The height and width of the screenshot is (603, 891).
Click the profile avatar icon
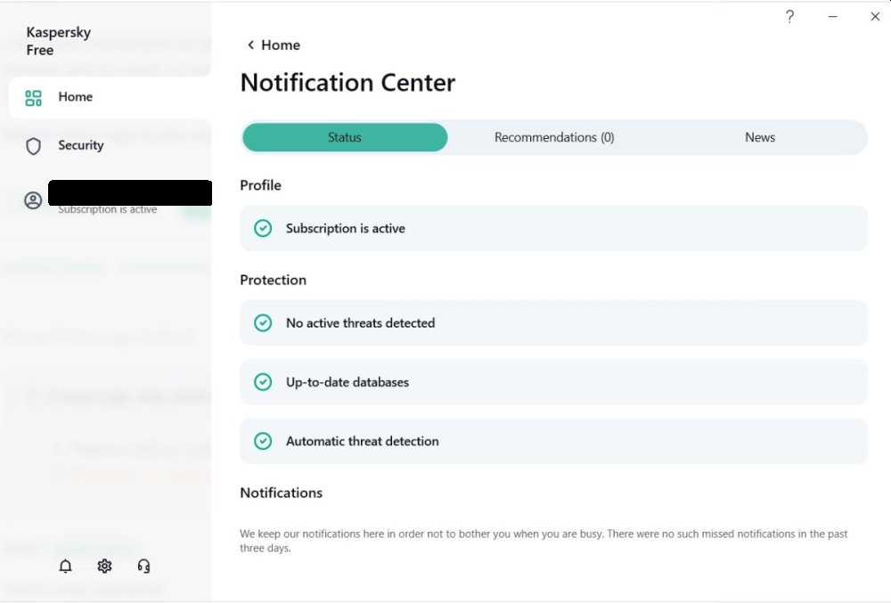pos(33,200)
